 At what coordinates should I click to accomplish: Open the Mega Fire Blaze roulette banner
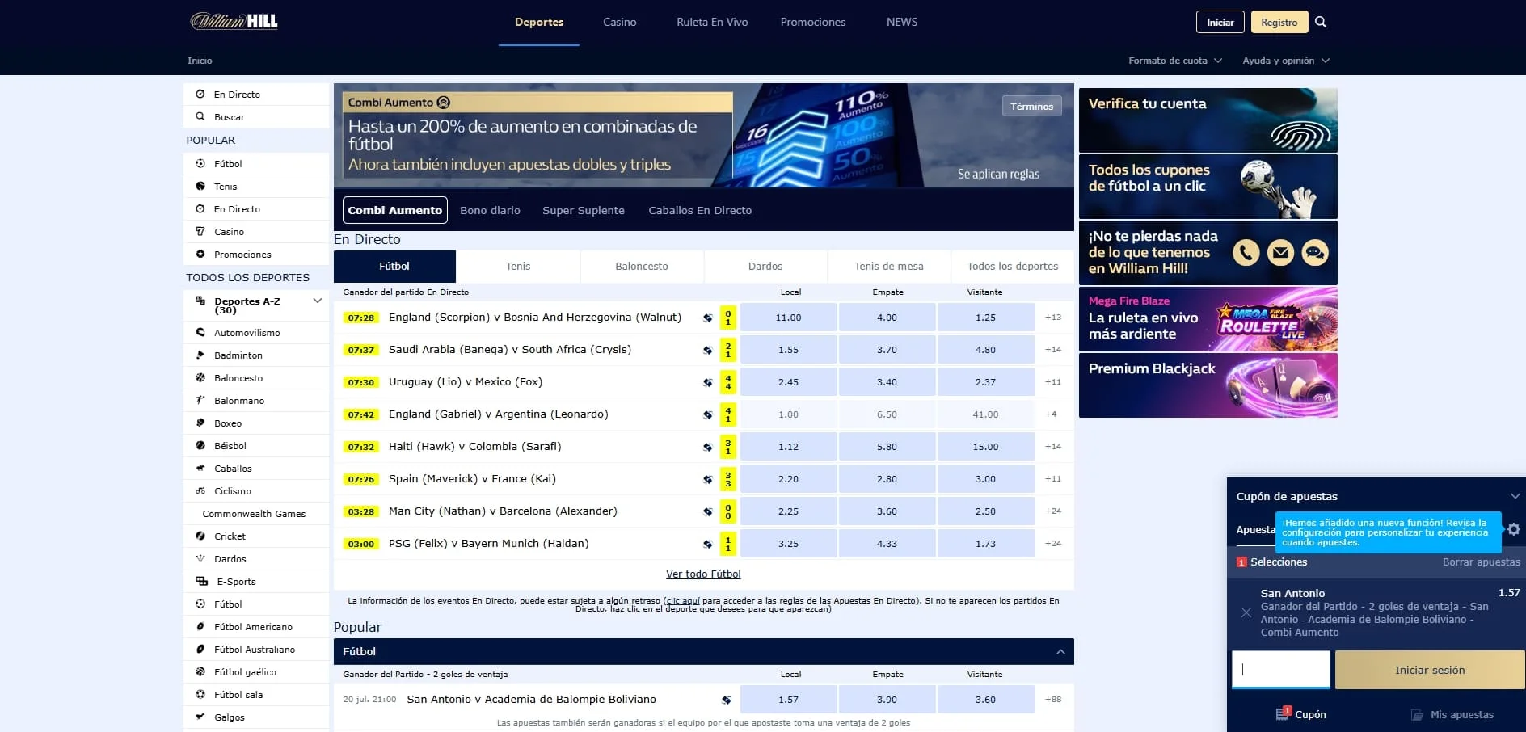click(x=1208, y=319)
